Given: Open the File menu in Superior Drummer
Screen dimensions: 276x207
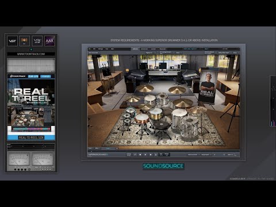Looking at the screenshot, I should pyautogui.click(x=90, y=49).
